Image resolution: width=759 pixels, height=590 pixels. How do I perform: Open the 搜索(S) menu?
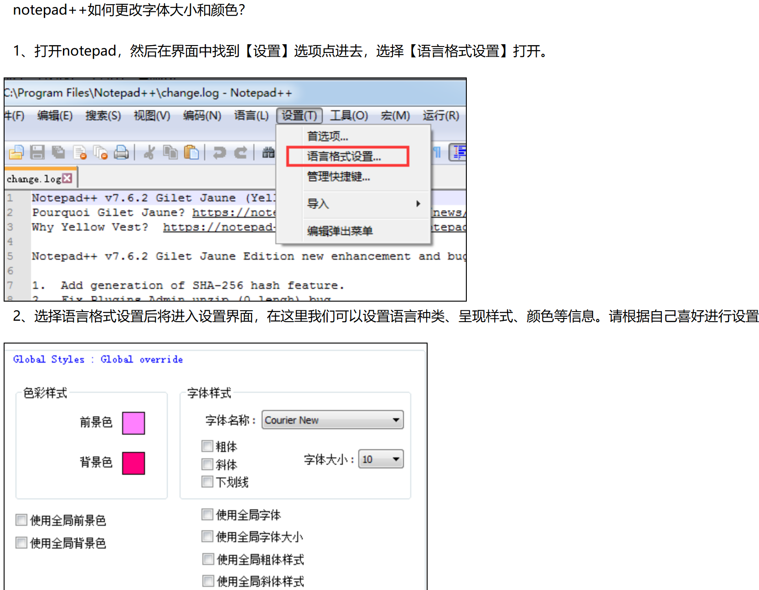coord(103,116)
